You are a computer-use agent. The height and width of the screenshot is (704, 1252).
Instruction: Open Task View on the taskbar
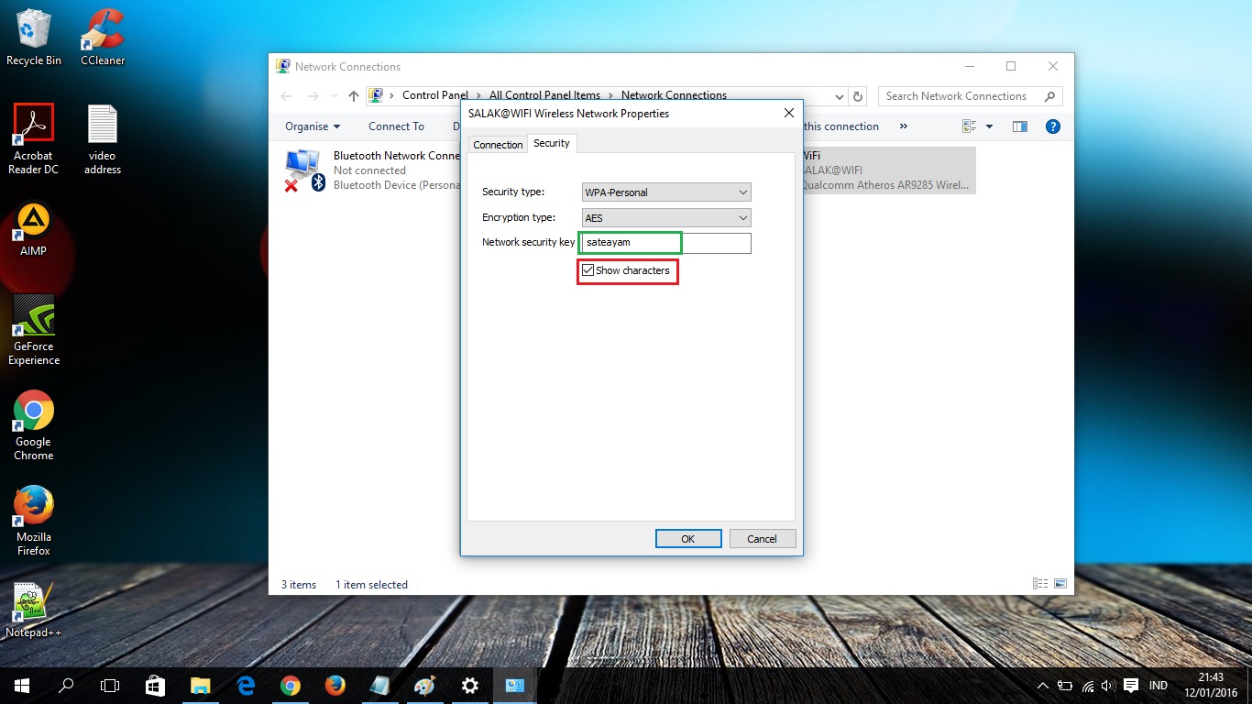coord(110,685)
